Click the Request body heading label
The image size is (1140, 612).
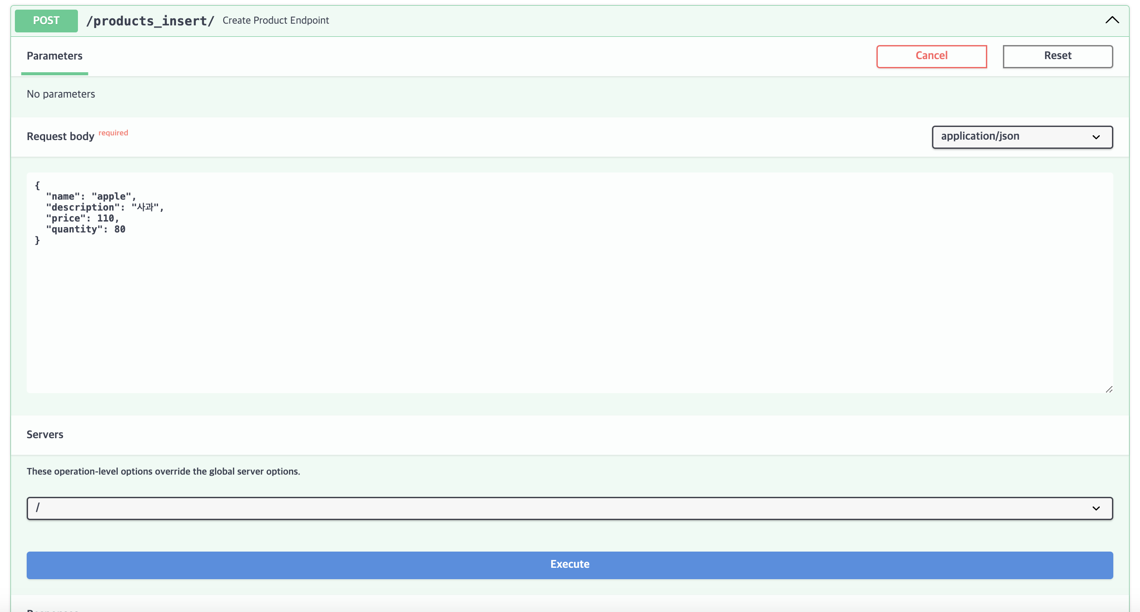[x=60, y=137]
